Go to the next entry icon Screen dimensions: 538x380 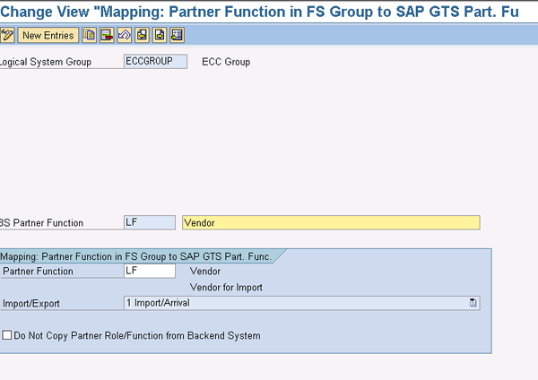coord(160,35)
